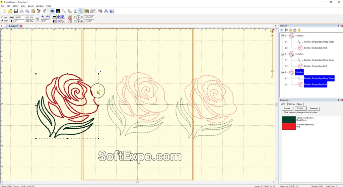Toggle 3D stitch view
The width and height of the screenshot is (343, 187).
pyautogui.click(x=52, y=11)
